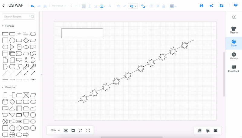
Task: Pick the line color pen
Action: coord(125,6)
